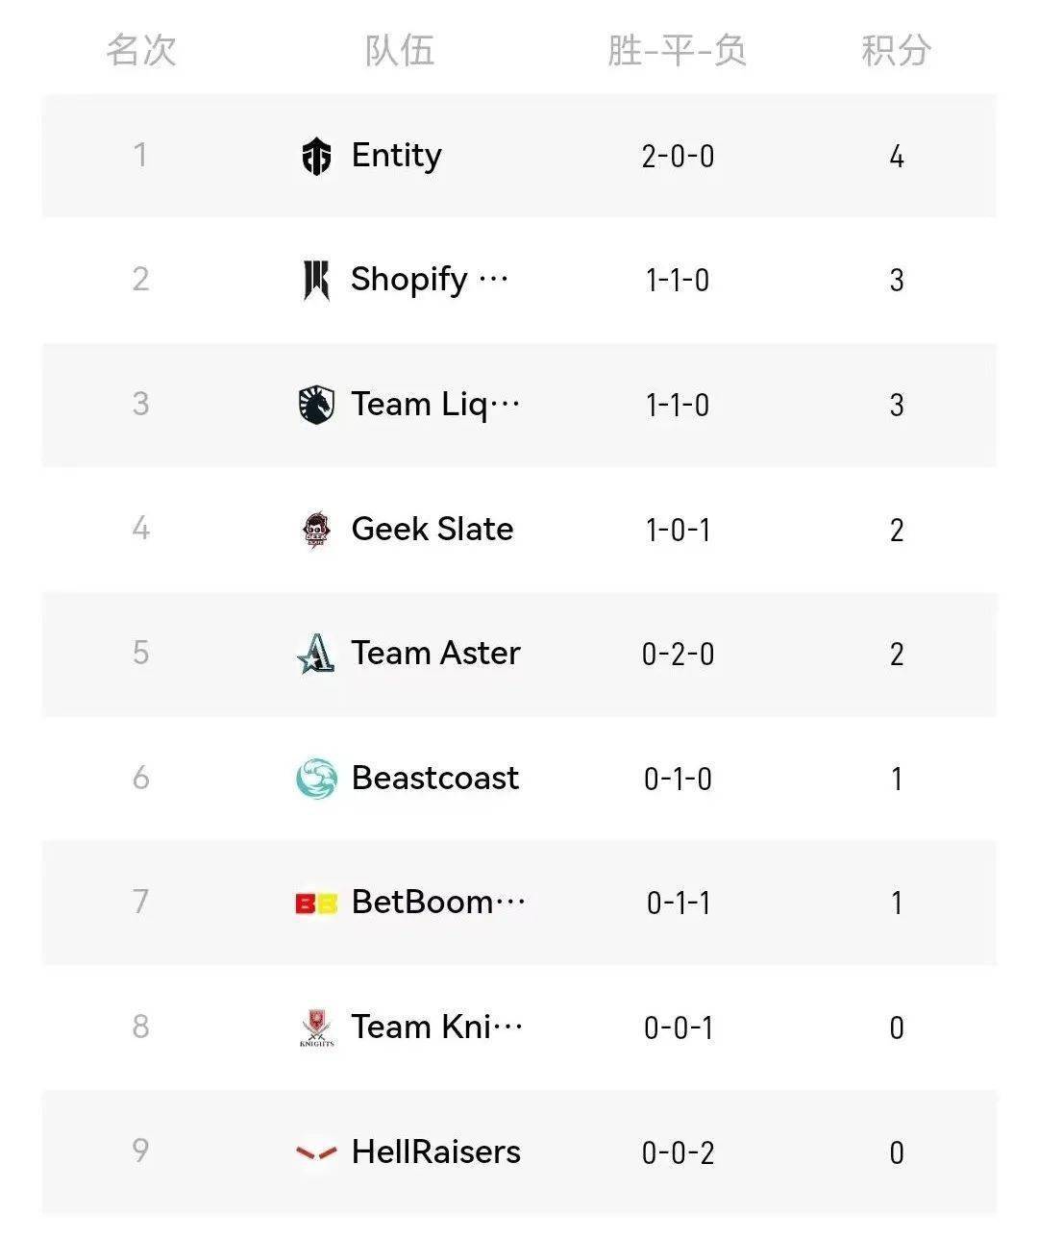Select the Beastcoast team name
This screenshot has height=1238, width=1038.
(434, 779)
